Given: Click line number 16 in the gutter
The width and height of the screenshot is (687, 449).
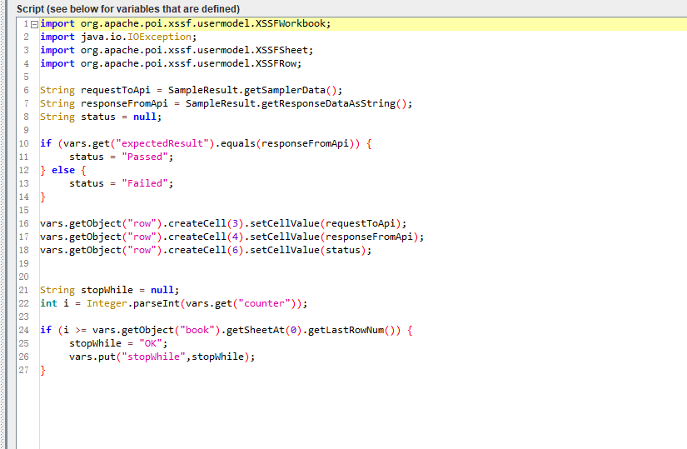Looking at the screenshot, I should pos(23,223).
